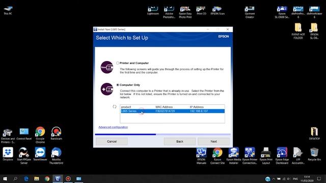Open taskbar search magnifier

[15, 178]
